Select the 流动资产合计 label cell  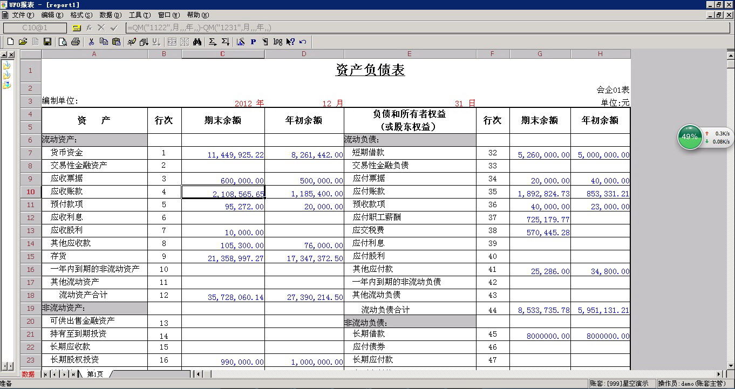coord(94,295)
